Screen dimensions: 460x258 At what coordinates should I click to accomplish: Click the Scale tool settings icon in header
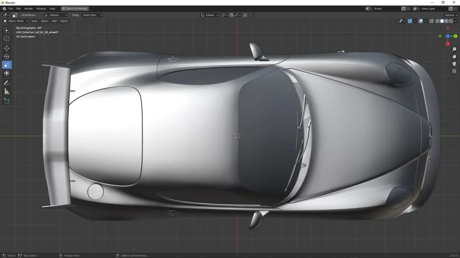(x=15, y=15)
